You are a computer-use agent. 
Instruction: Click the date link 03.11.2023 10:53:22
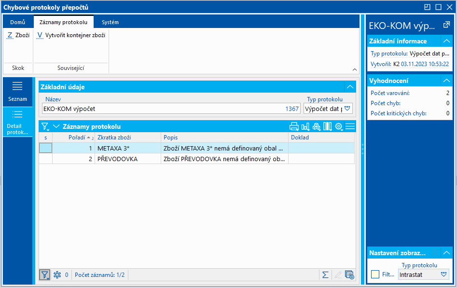click(425, 64)
